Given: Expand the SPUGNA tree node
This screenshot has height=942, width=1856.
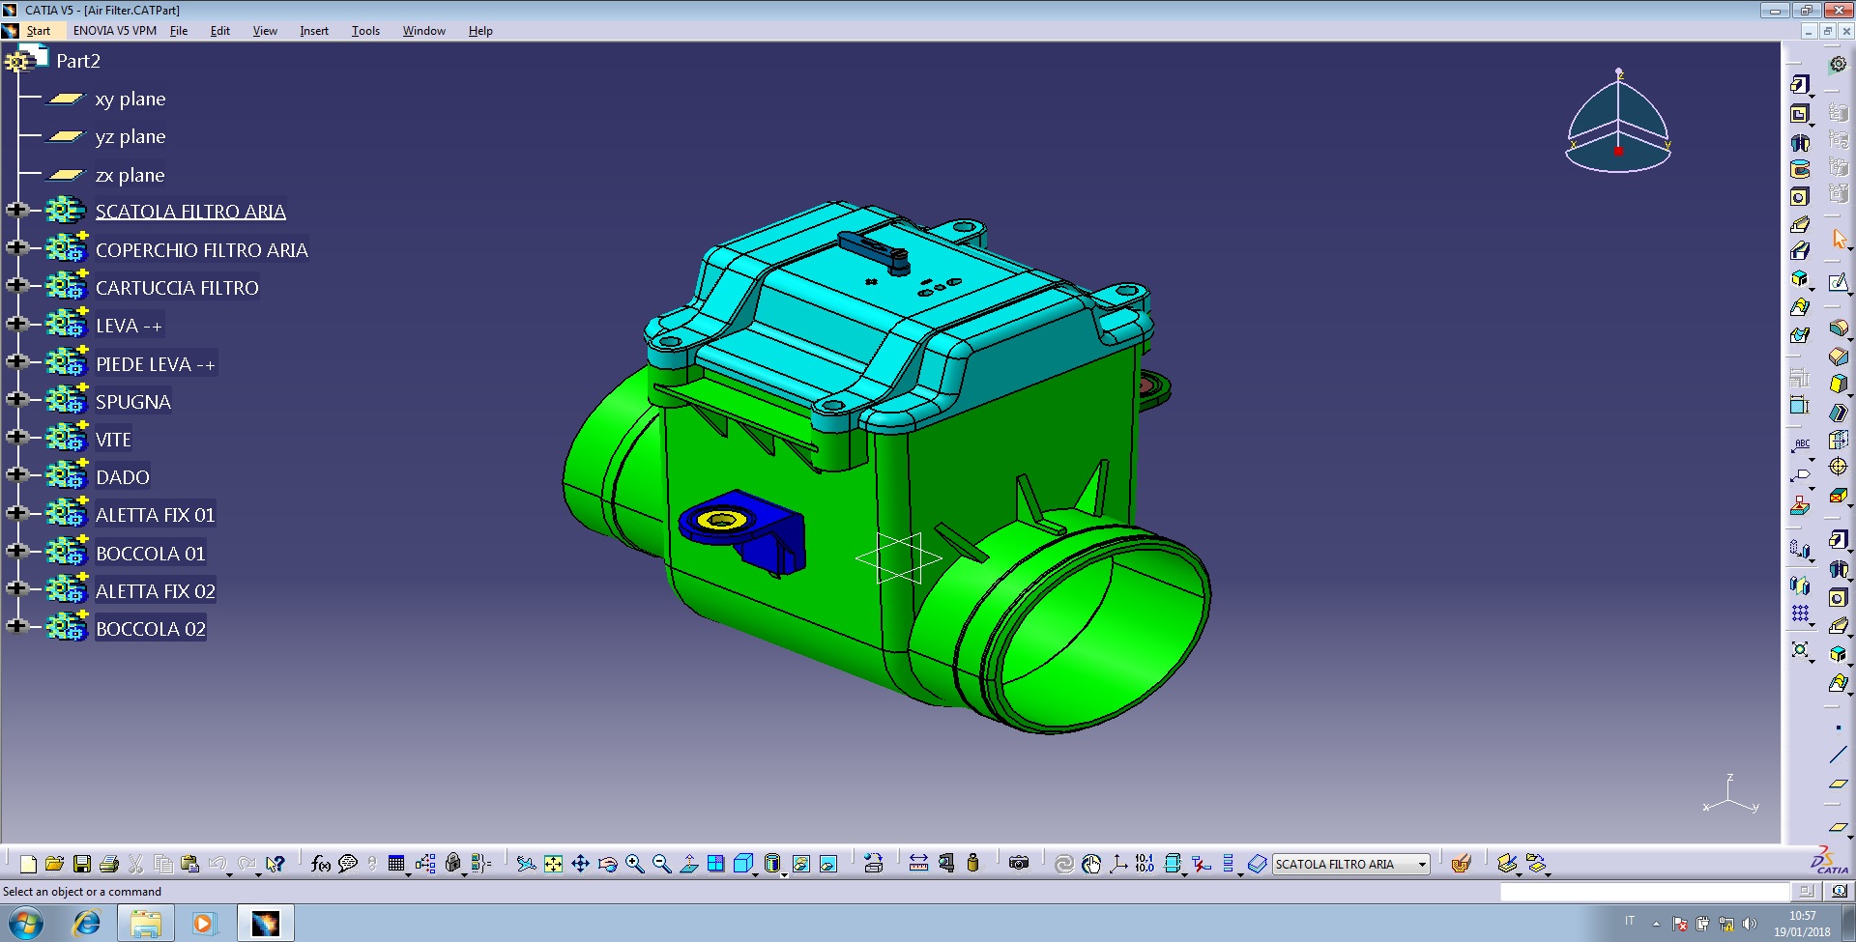Looking at the screenshot, I should 15,399.
